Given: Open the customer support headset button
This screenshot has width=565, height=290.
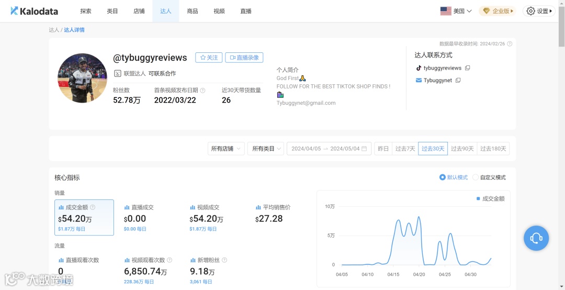Looking at the screenshot, I should [x=536, y=238].
